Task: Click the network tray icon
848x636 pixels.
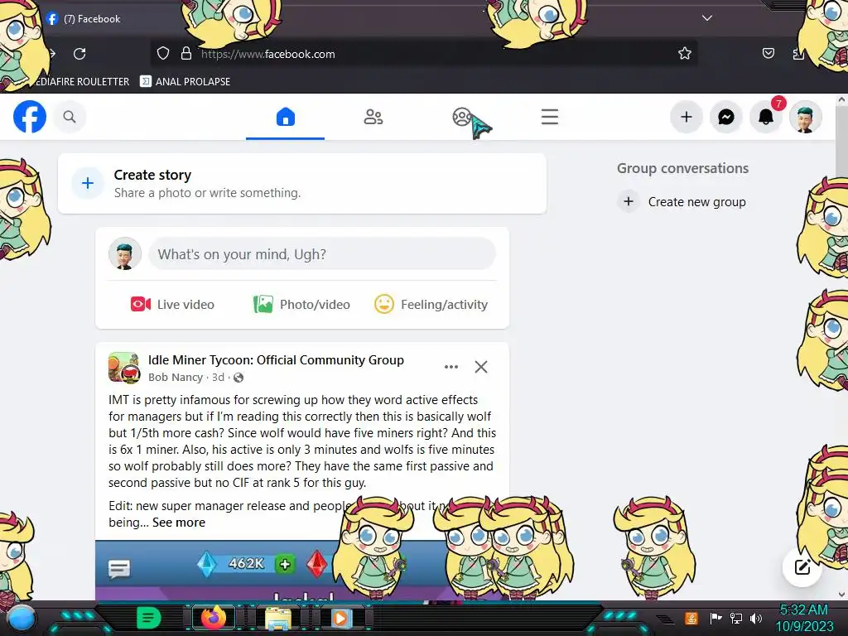Action: (x=735, y=618)
